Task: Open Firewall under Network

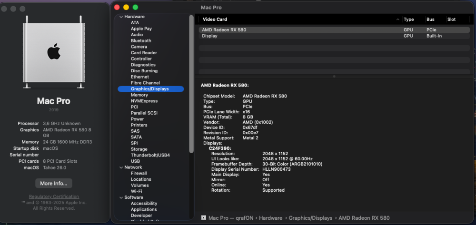Action: (139, 173)
